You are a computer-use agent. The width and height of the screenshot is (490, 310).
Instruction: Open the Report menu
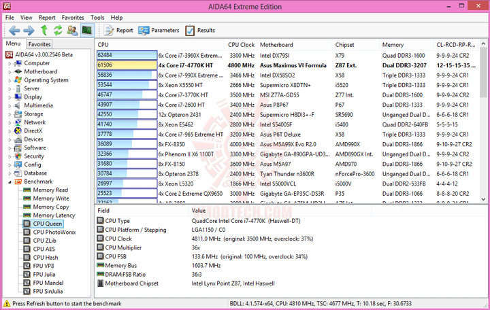[x=47, y=18]
